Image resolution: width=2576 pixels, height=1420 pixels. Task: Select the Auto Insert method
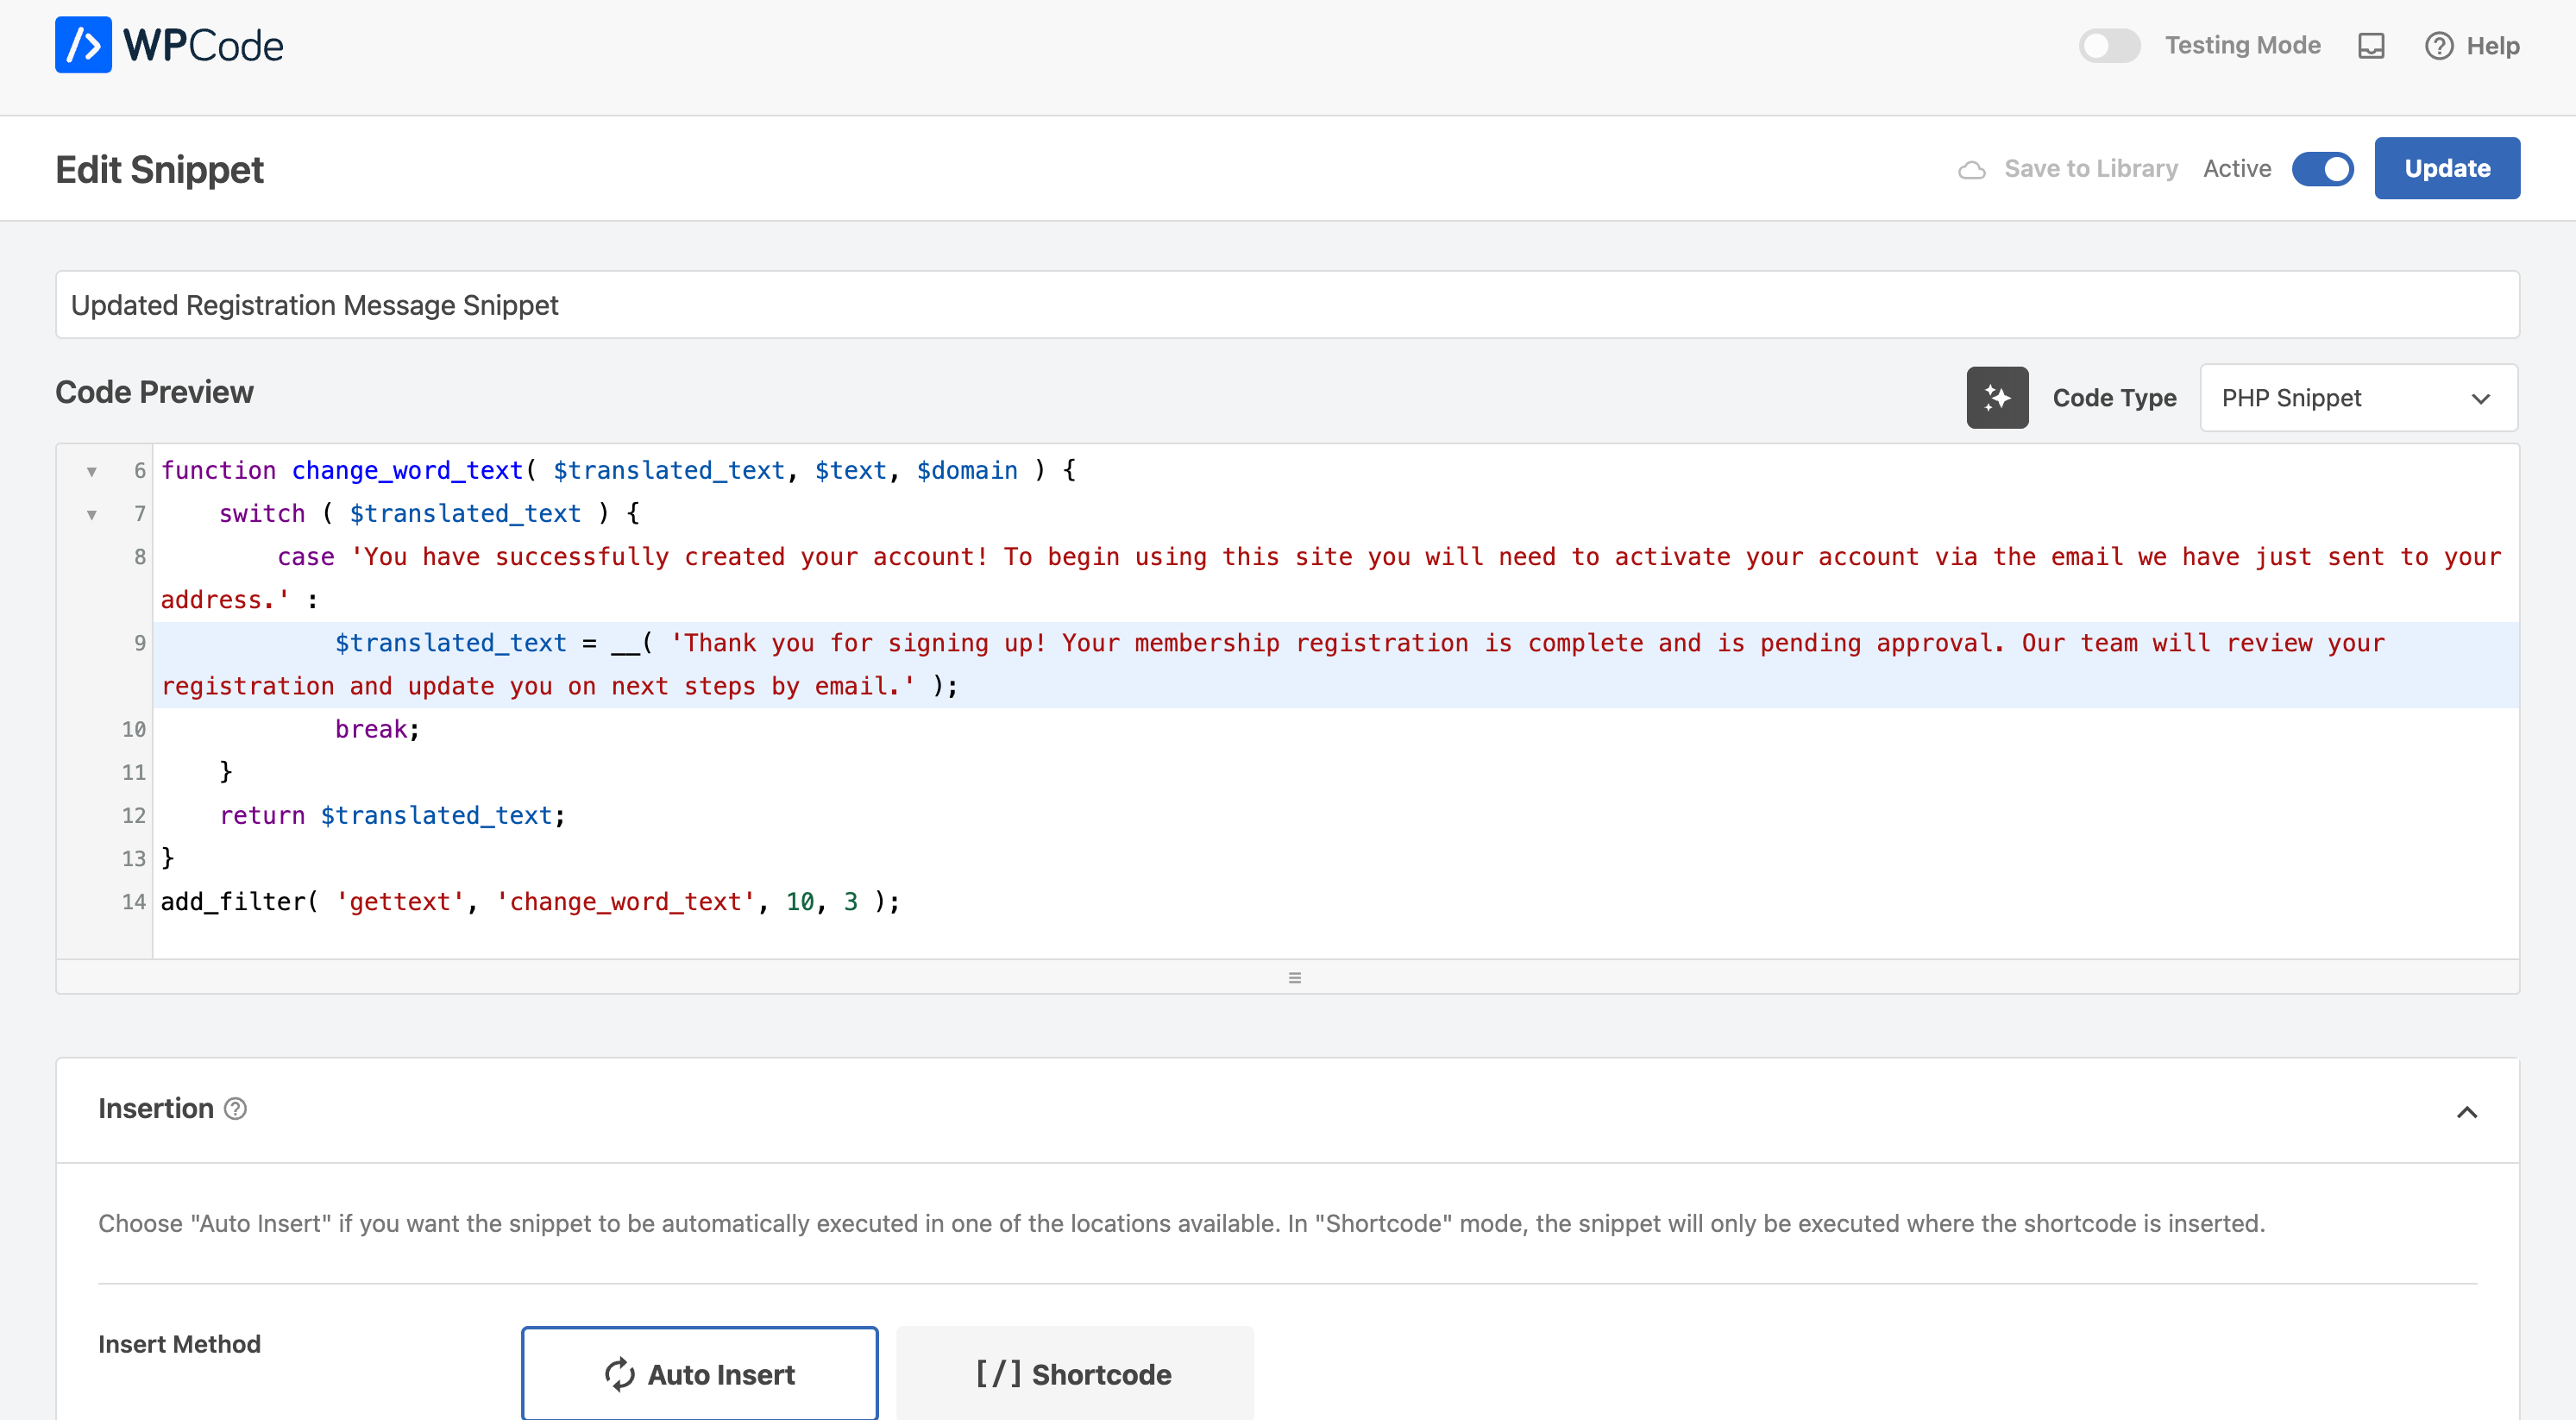(x=699, y=1373)
